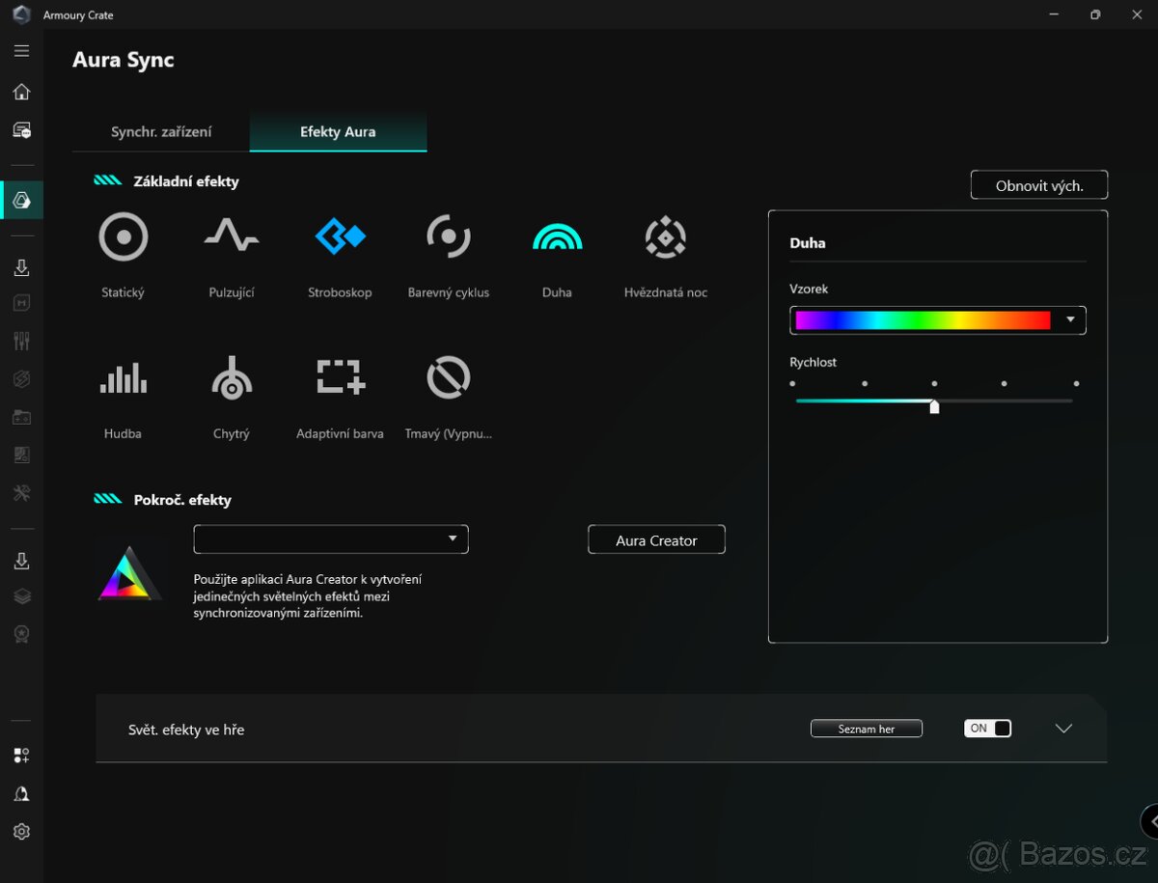Launch Aura Creator
The image size is (1158, 883).
656,539
